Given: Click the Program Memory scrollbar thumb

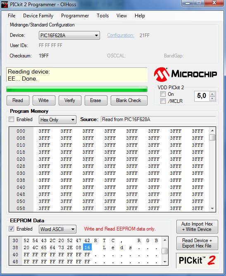Looking at the screenshot, I should (x=212, y=137).
